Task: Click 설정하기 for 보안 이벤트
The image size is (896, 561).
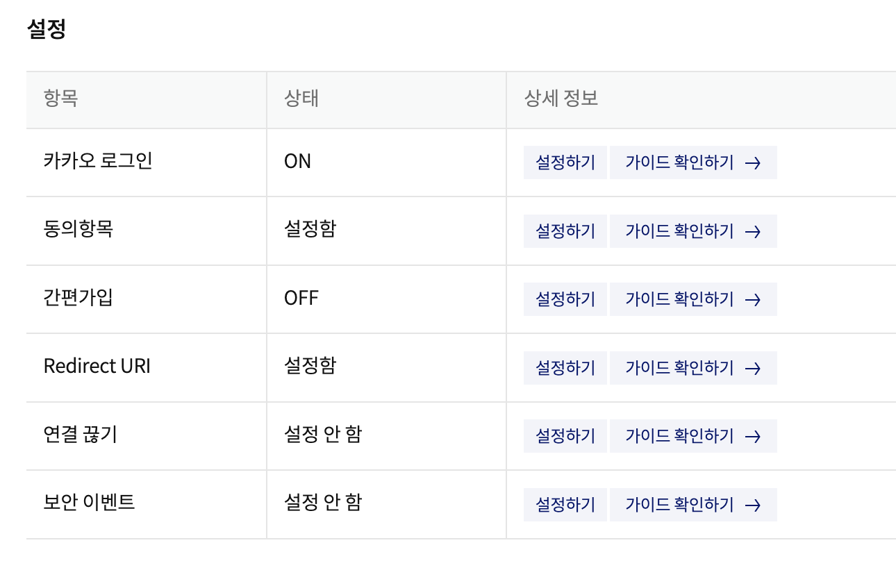Action: click(565, 504)
